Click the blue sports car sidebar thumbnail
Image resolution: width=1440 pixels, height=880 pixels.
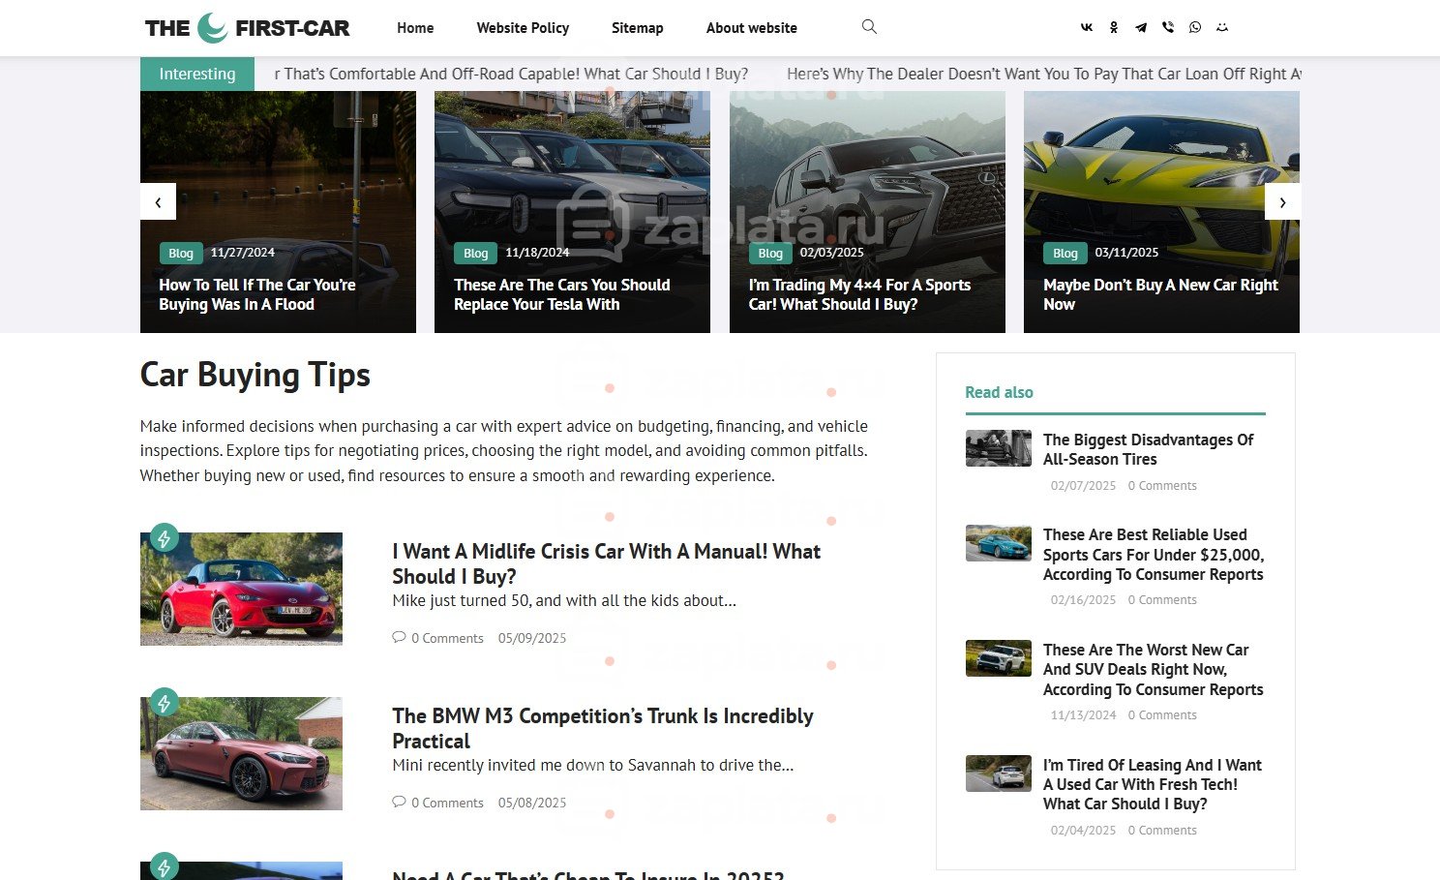coord(999,543)
